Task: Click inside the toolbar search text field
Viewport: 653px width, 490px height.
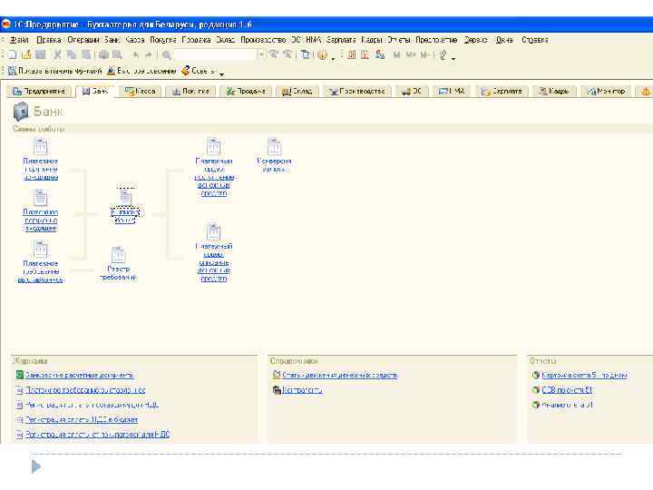Action: [215, 54]
